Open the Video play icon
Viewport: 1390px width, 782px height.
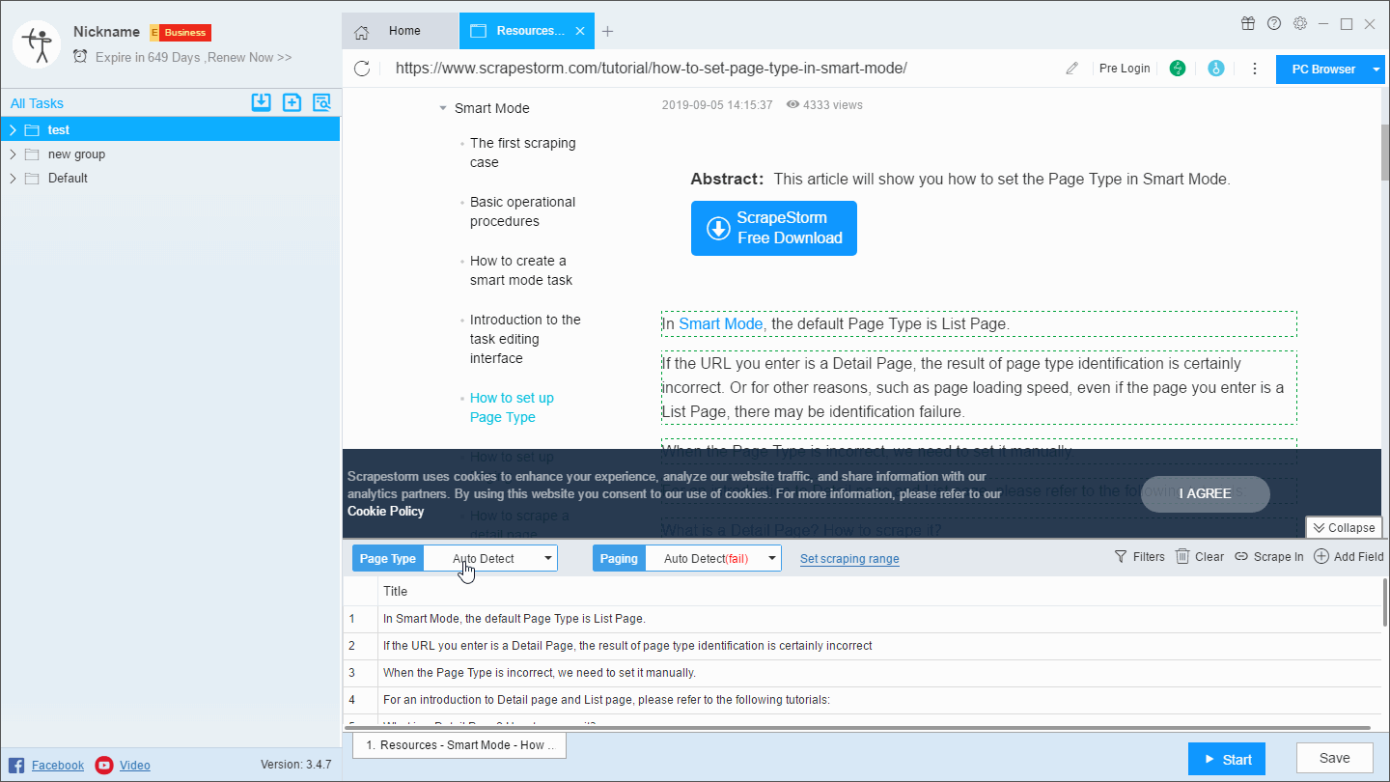point(104,765)
